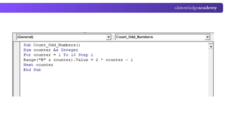This screenshot has width=226, height=119.
Task: Click the margin indicator bar beside the code
Action: [x=17, y=69]
